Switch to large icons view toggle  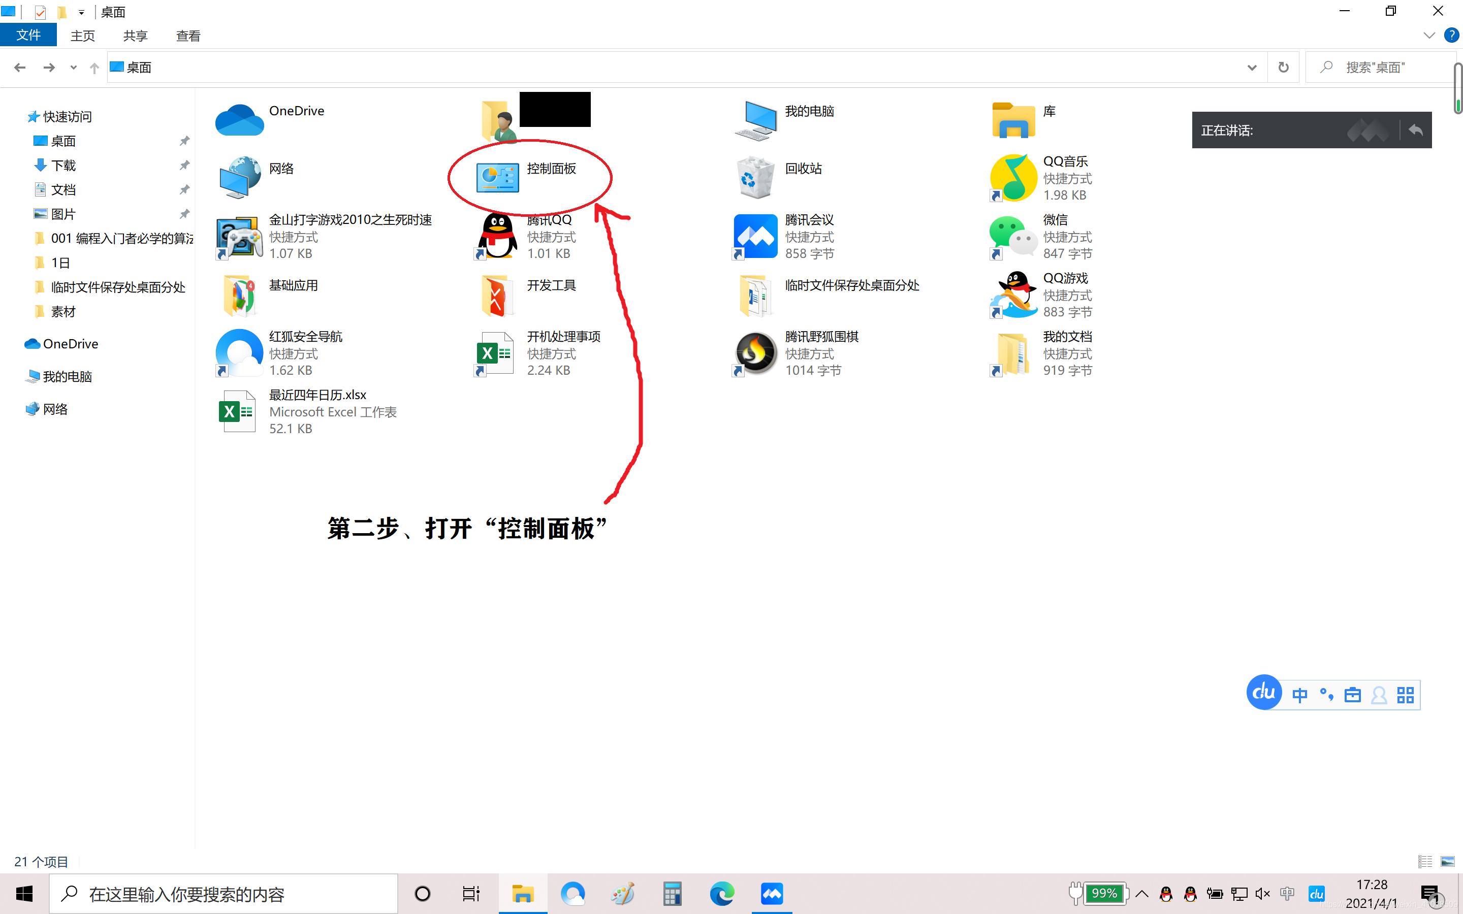tap(1447, 861)
